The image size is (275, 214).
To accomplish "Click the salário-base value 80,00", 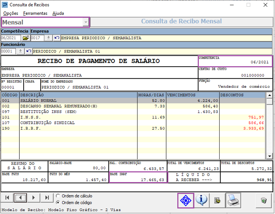I will (99, 168).
